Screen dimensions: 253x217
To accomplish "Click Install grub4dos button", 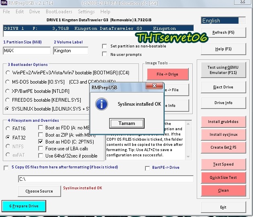I will tap(223, 122).
